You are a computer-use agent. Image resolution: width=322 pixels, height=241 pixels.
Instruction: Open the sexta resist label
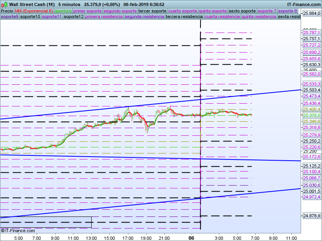click(x=289, y=16)
